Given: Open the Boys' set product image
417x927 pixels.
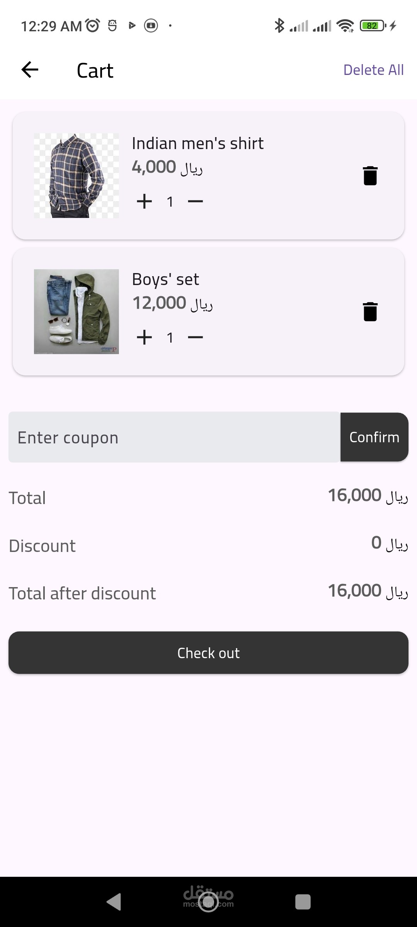Looking at the screenshot, I should click(76, 312).
